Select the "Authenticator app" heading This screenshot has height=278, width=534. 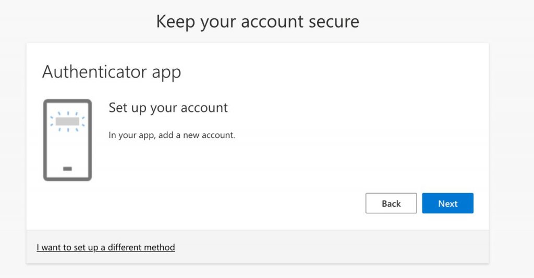[112, 72]
